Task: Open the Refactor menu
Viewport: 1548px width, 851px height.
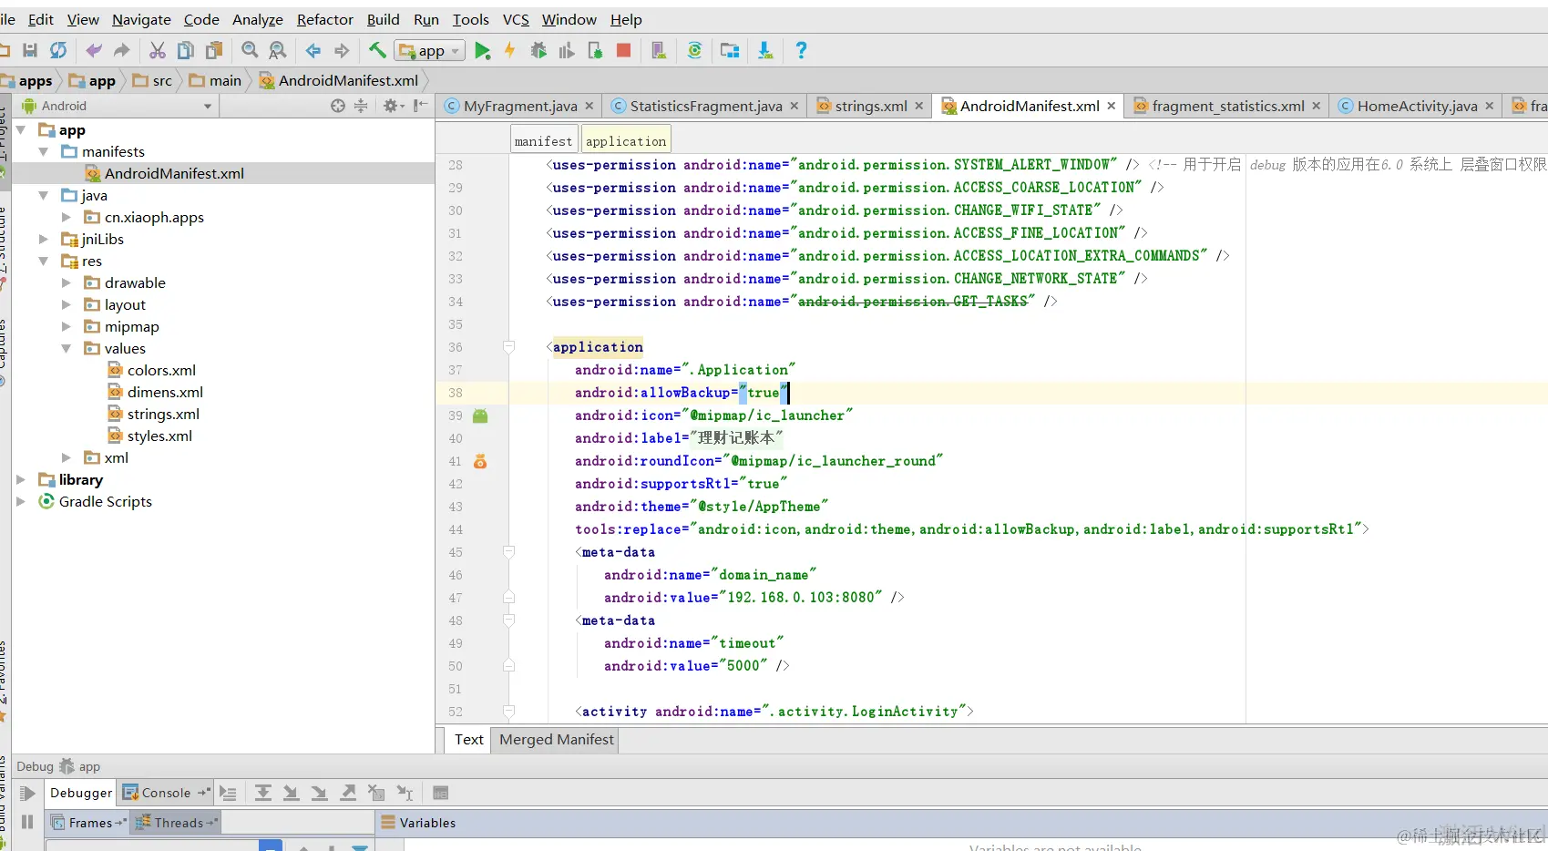Action: 324,19
